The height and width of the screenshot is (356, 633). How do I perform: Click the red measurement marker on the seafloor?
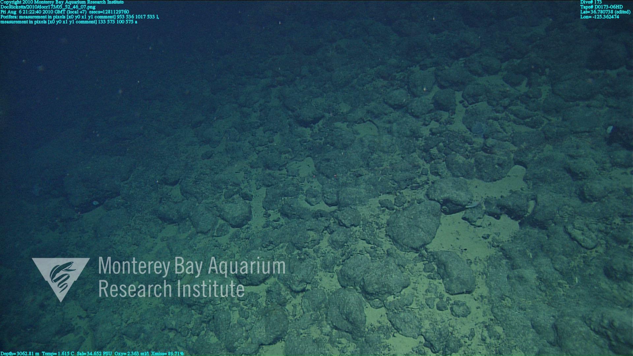click(x=335, y=176)
